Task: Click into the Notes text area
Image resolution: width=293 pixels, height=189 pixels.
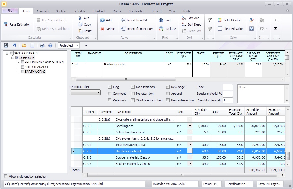Action: point(261,94)
